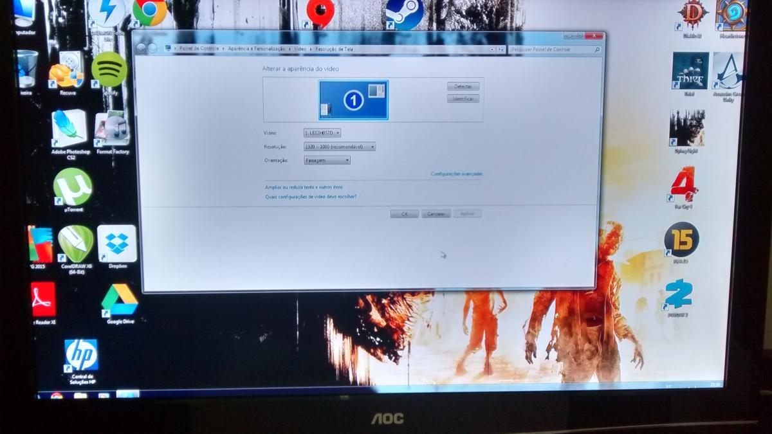Click the Chrome icon in taskbar

pos(57,396)
